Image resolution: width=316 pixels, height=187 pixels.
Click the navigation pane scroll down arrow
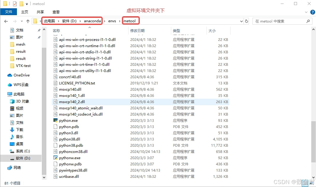44,177
